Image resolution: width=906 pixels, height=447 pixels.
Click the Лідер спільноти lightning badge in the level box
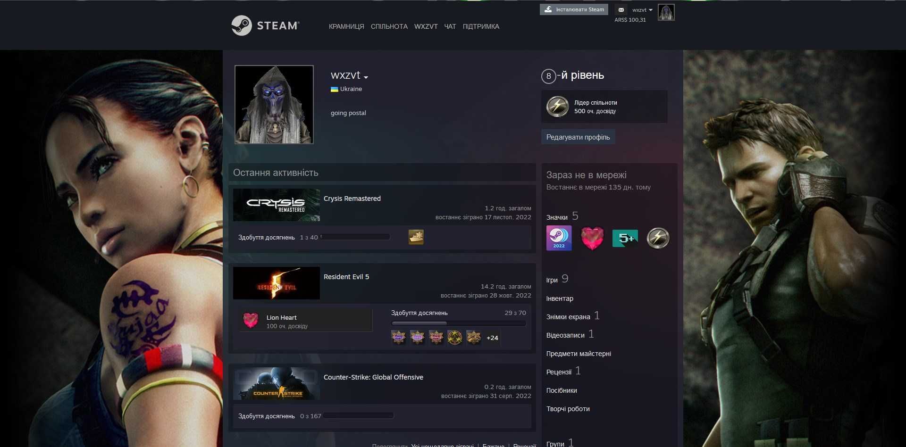557,107
